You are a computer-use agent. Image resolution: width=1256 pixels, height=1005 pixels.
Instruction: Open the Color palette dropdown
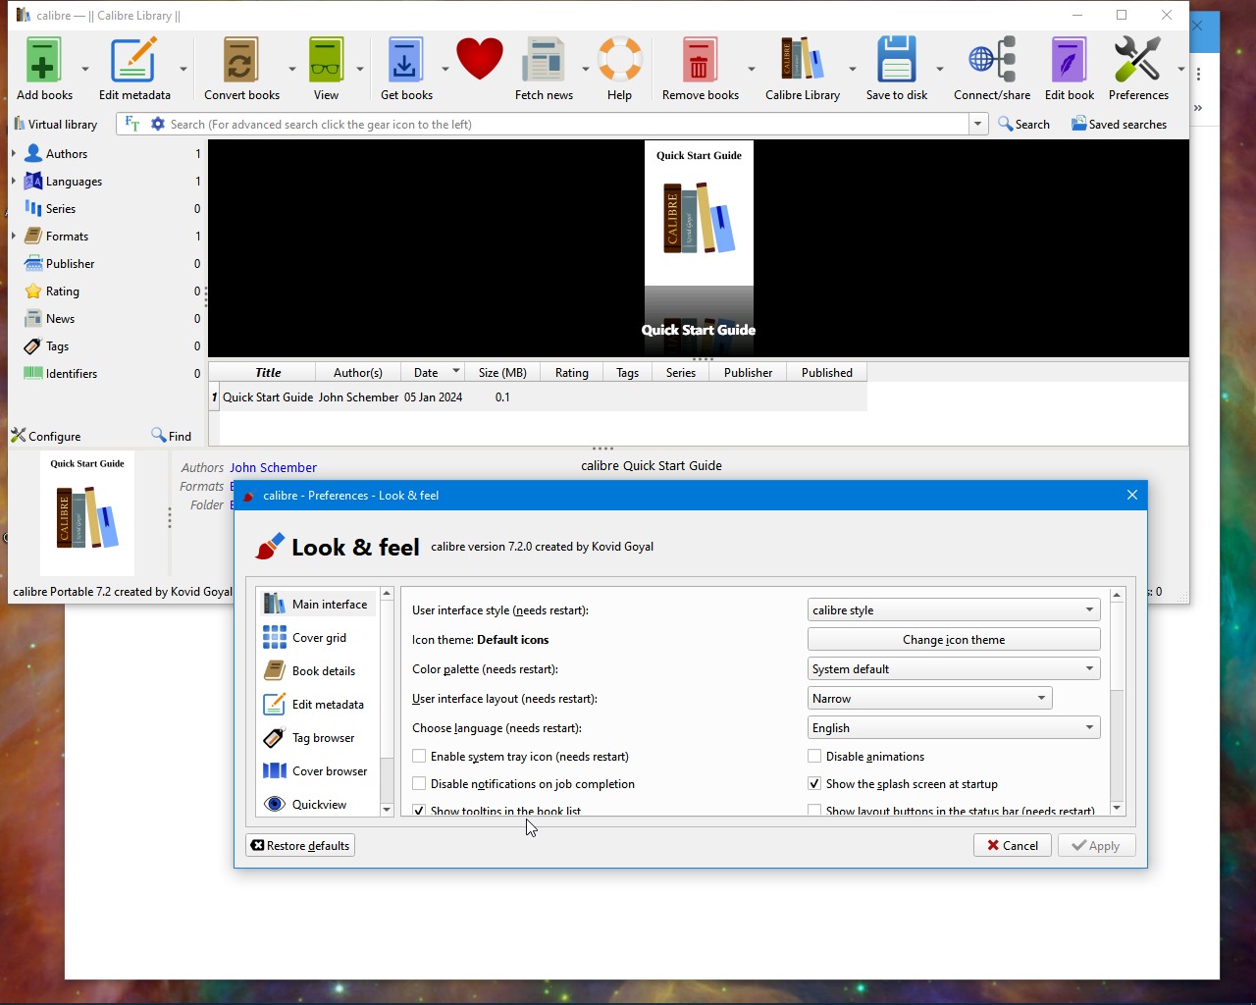(954, 669)
